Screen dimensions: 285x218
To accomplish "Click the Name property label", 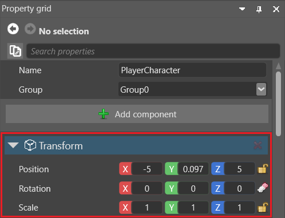I will (30, 70).
